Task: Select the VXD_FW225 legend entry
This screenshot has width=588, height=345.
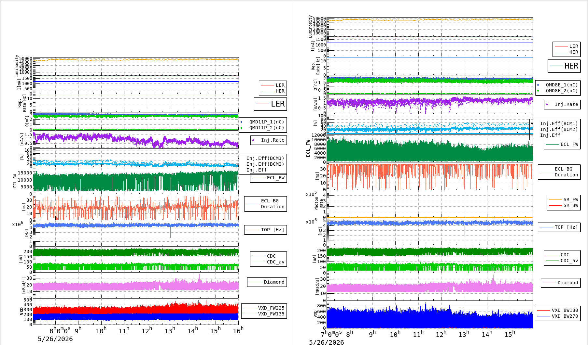Action: [271, 308]
